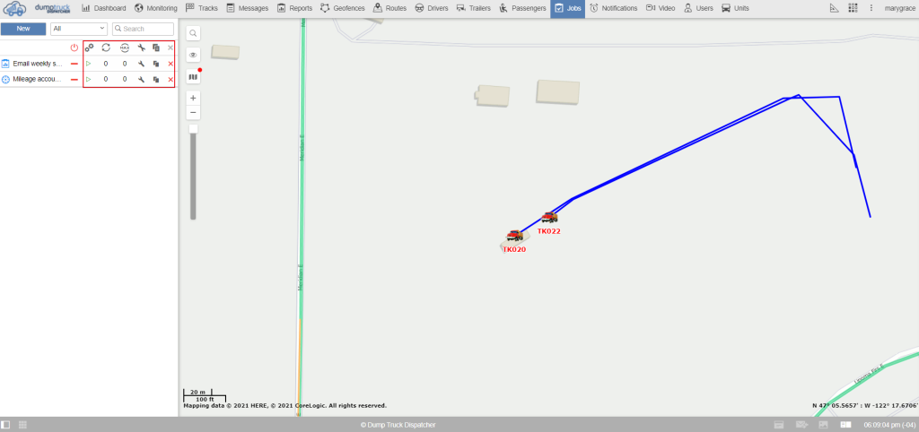Click the MAX executions column header
Viewport: 919px width, 432px height.
click(124, 48)
